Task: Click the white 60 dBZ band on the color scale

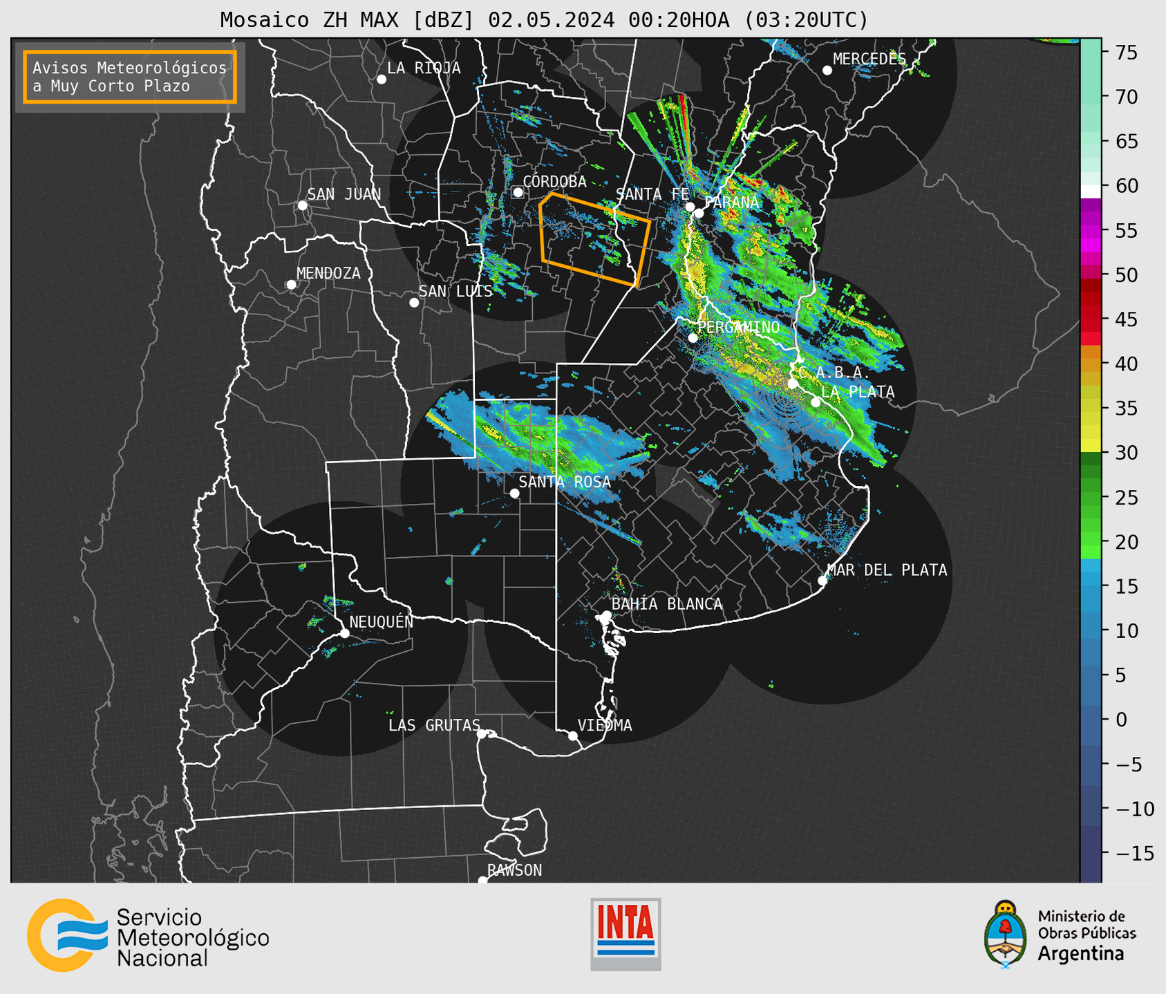Action: (1091, 191)
